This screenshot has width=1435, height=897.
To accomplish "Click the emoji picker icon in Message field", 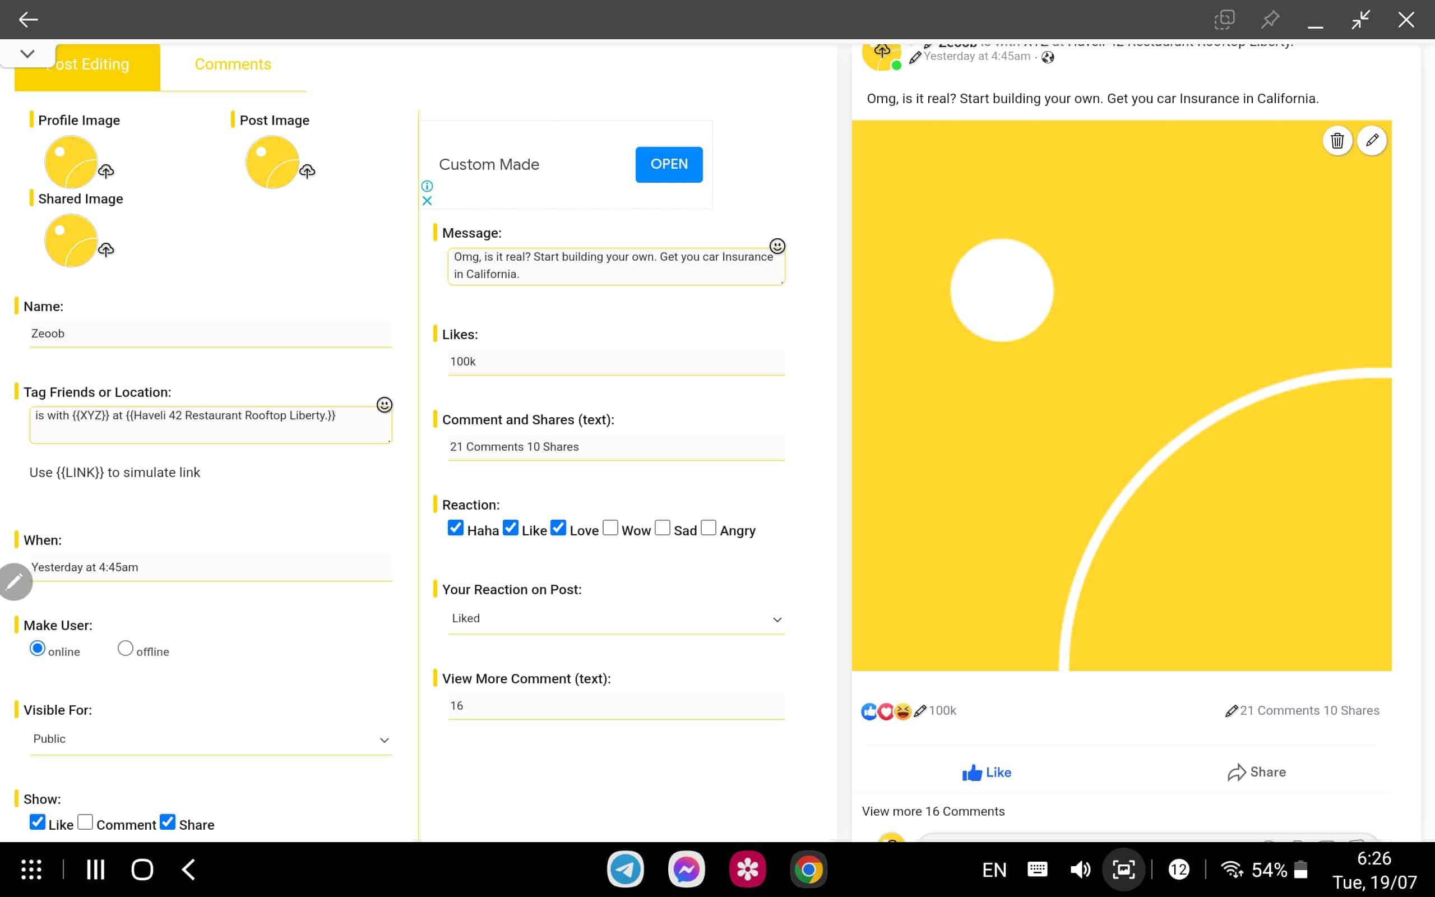I will point(777,245).
